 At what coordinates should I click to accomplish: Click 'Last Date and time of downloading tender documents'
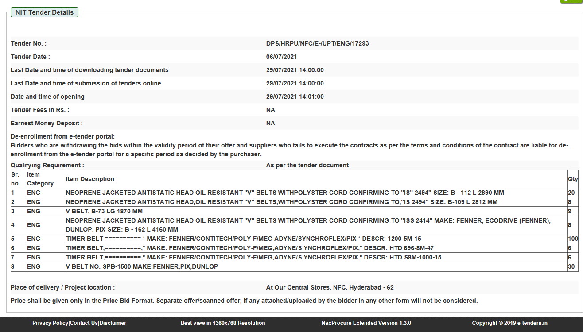pos(89,70)
